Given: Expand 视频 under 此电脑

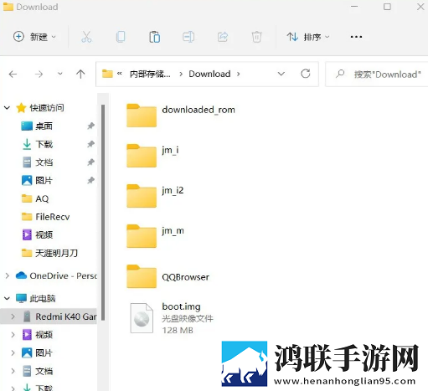Looking at the screenshot, I should (x=13, y=335).
